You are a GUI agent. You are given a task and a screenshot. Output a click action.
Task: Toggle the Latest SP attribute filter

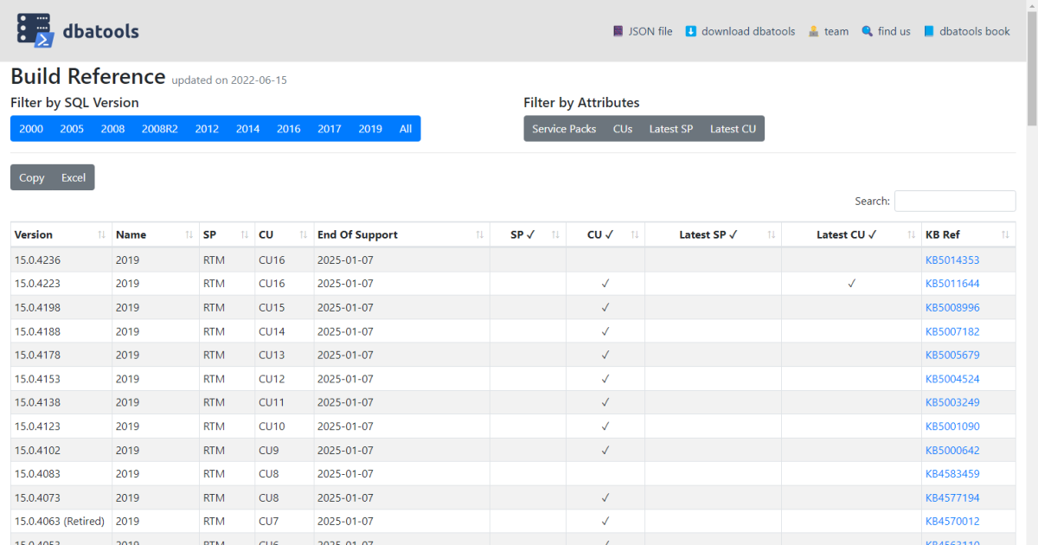(671, 129)
